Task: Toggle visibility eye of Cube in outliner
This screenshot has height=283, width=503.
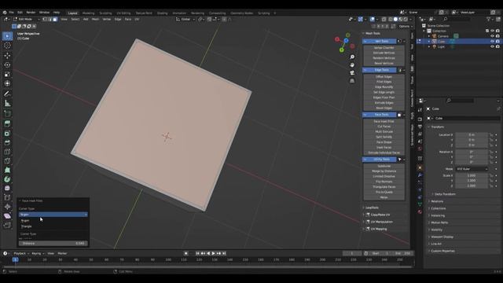Action: [x=492, y=42]
